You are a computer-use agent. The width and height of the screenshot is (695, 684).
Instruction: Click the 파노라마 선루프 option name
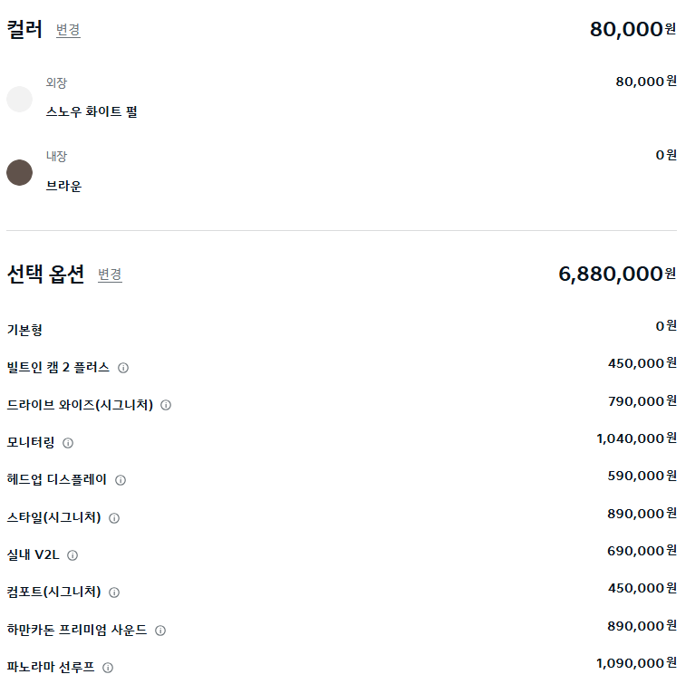pyautogui.click(x=51, y=667)
